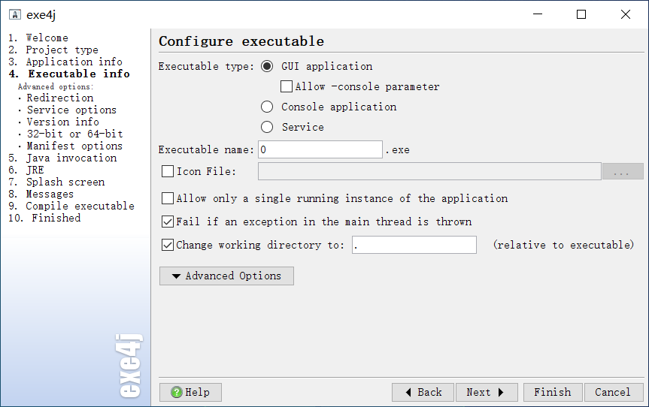Toggle Change working directory checkbox

click(x=168, y=245)
